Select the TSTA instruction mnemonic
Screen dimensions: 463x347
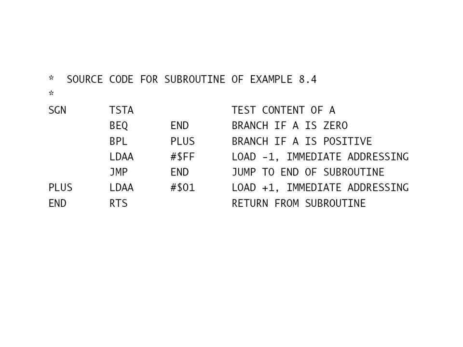click(122, 110)
